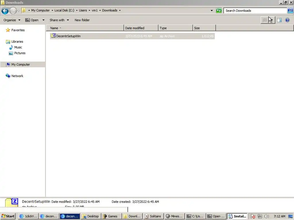294x220 pixels.
Task: Expand the Open button dropdown arrow
Action: click(44, 20)
